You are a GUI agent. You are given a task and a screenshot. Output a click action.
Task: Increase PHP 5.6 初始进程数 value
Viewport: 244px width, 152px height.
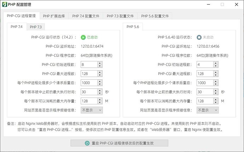click(x=216, y=63)
